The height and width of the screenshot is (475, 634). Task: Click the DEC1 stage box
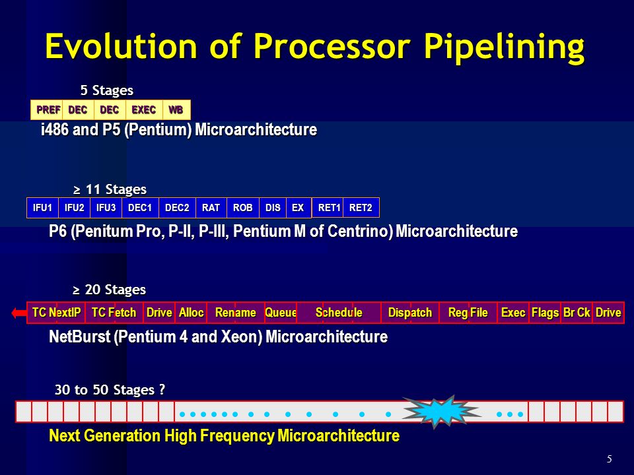pos(140,208)
